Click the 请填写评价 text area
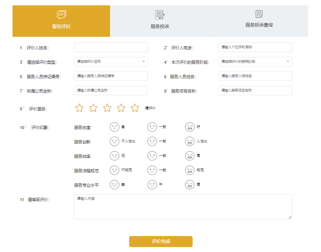The image size is (321, 252). (182, 206)
